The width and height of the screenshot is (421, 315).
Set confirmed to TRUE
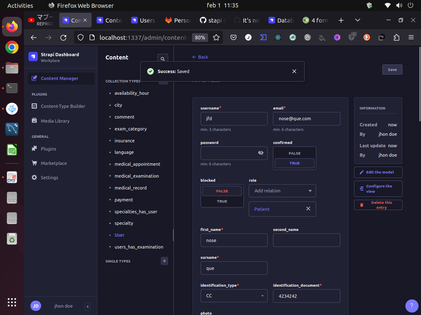pyautogui.click(x=294, y=163)
